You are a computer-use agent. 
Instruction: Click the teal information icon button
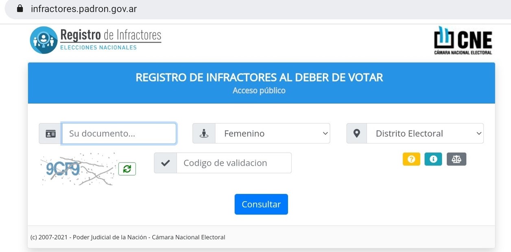tap(433, 159)
